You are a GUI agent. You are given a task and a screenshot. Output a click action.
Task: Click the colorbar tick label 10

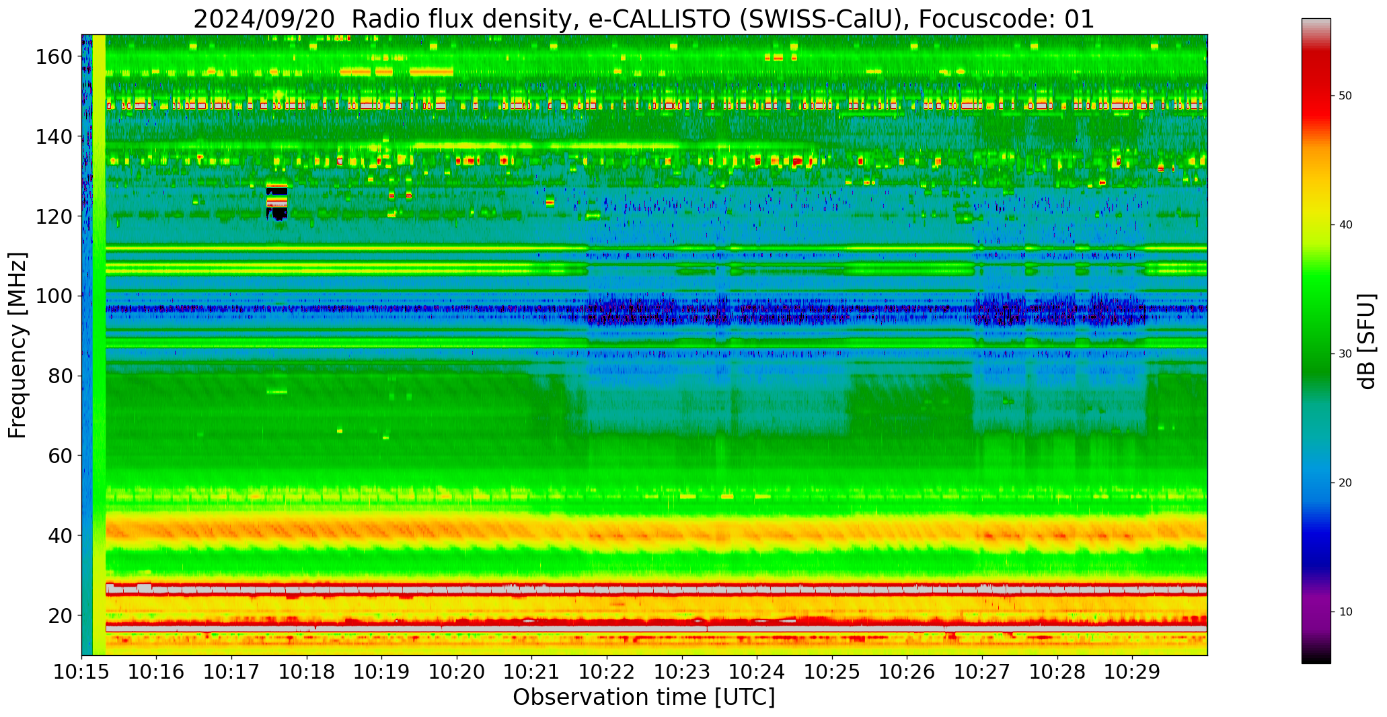[1345, 612]
